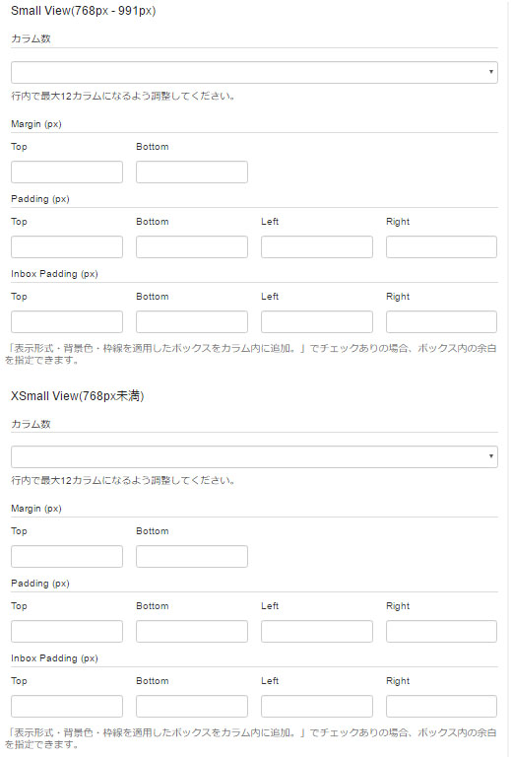This screenshot has height=759, width=512.
Task: Select XSmall View Padding Left input
Action: 317,631
